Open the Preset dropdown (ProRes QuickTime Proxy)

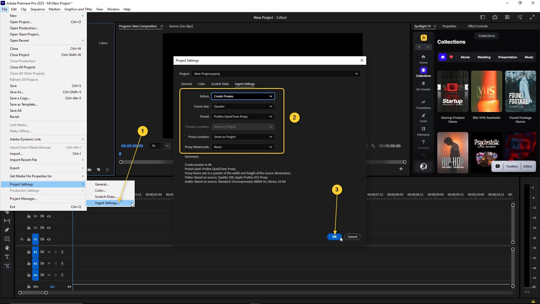243,117
